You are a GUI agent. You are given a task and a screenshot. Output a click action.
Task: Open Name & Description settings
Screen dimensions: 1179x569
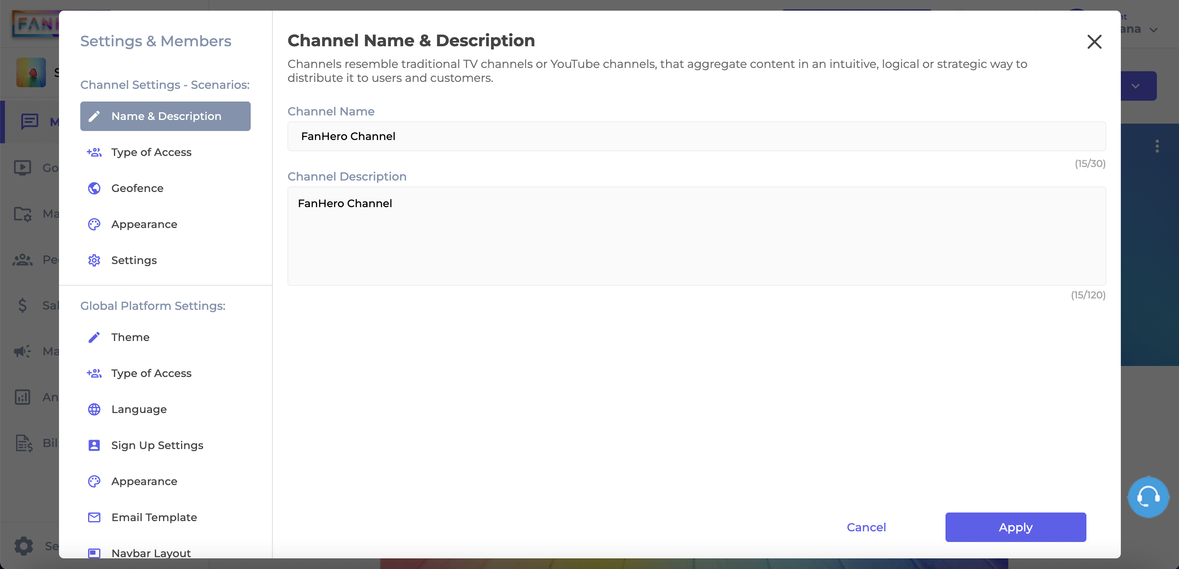[165, 116]
